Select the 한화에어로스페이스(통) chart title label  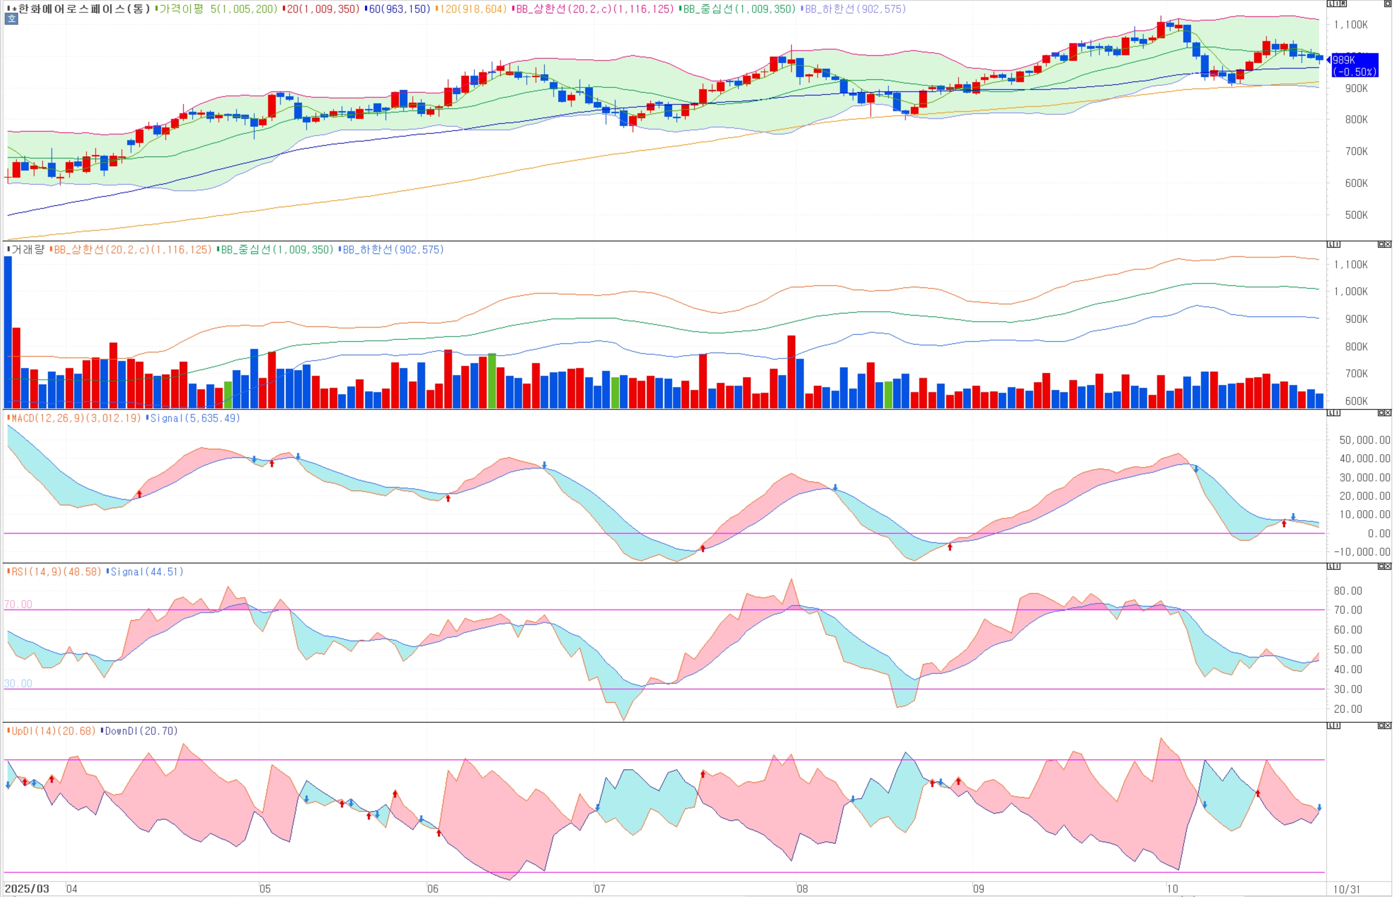84,9
